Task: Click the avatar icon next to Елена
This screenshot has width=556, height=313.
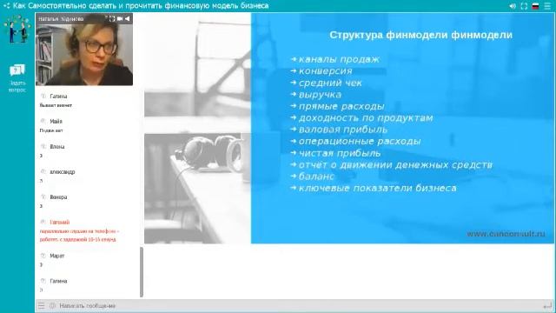Action: [43, 146]
